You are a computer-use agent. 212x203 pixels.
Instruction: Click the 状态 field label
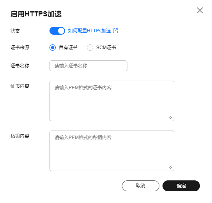tap(15, 31)
